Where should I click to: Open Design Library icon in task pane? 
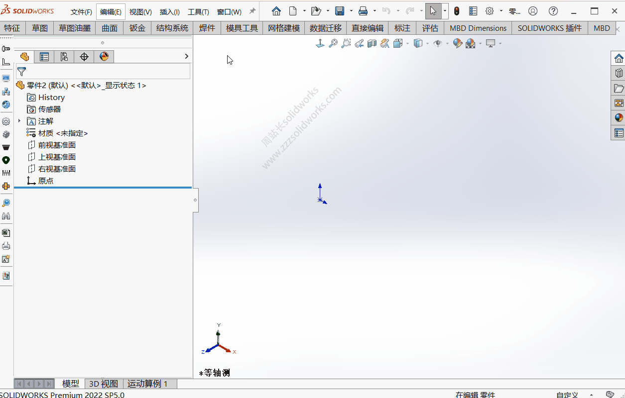pyautogui.click(x=619, y=73)
